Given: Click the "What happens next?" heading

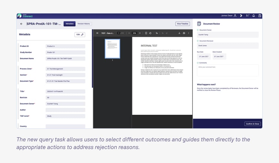Looking at the screenshot, I should pos(206,85).
